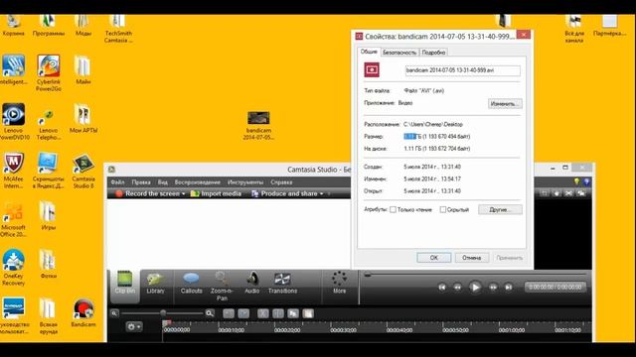
Task: Click the timeline Redo button
Action: [243, 313]
